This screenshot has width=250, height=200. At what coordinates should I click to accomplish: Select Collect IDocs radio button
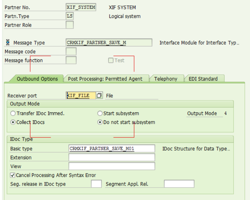[x=13, y=122]
